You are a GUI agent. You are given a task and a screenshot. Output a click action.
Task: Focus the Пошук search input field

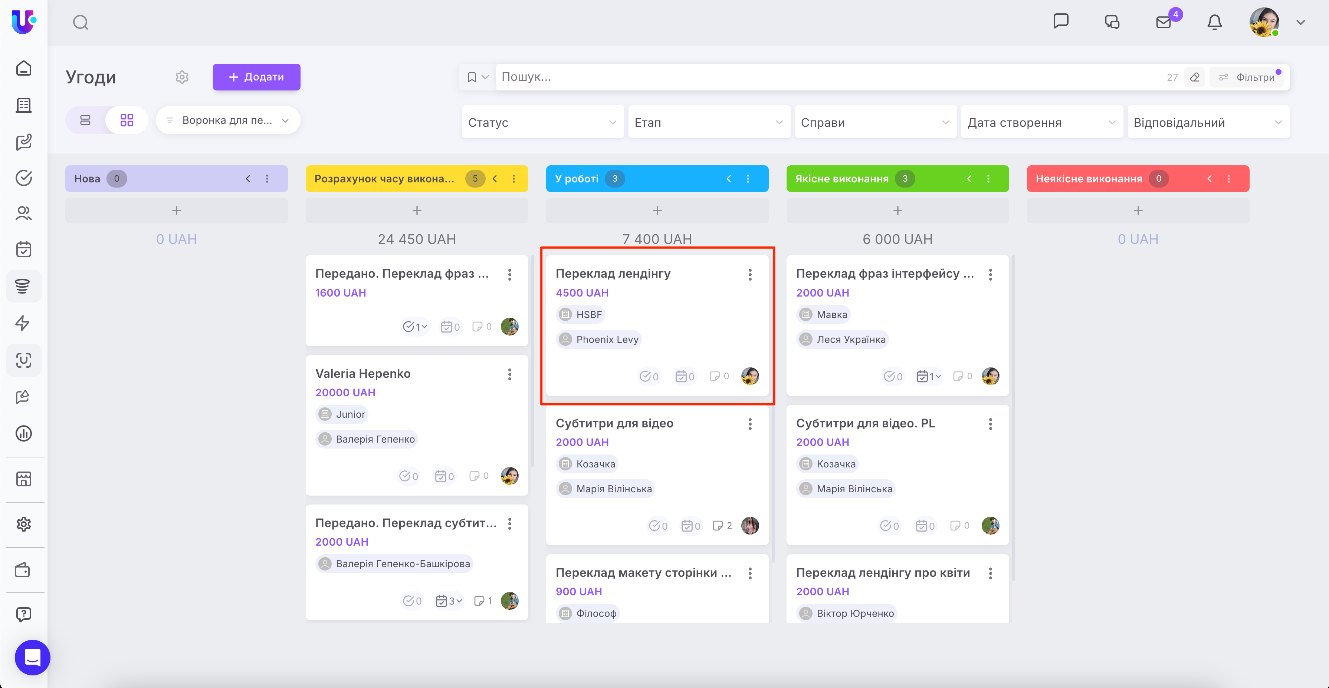(826, 77)
